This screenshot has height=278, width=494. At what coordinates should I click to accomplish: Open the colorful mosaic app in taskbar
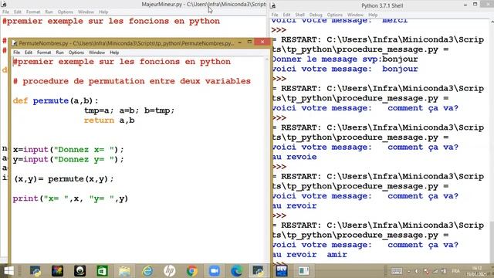(57, 271)
